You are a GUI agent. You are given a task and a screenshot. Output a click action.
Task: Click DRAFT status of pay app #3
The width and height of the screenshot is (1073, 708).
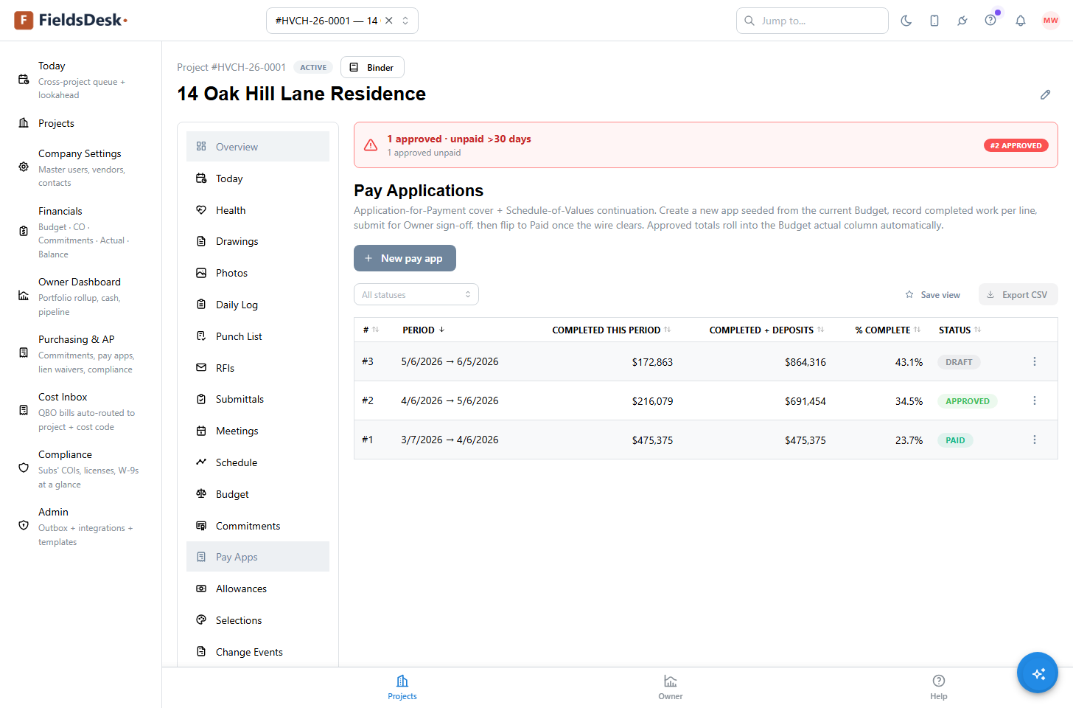coord(959,362)
